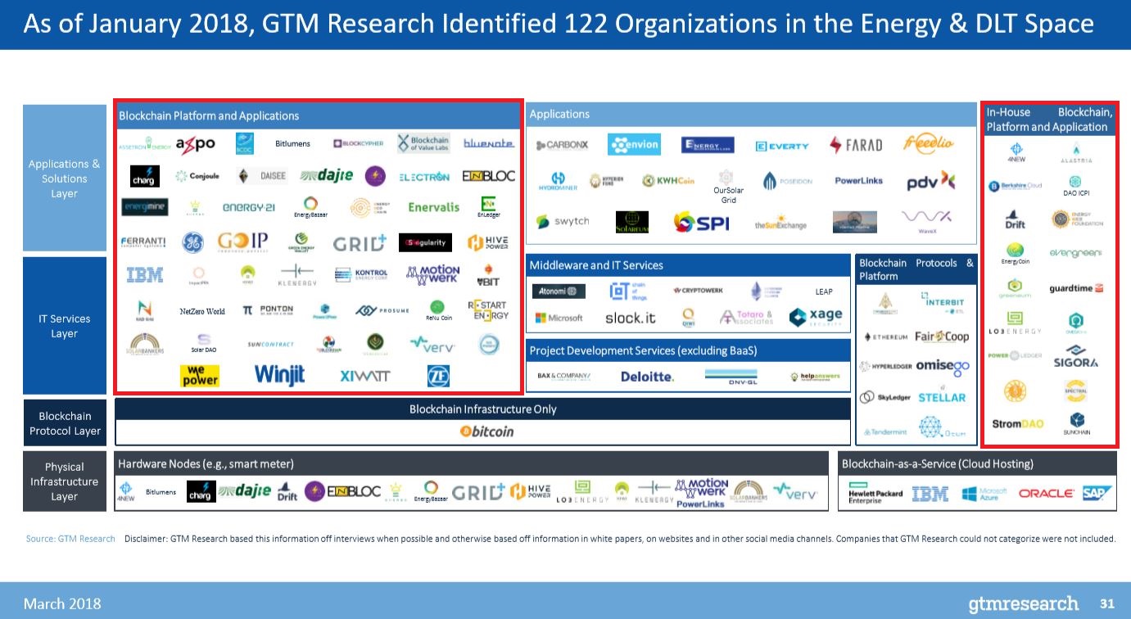Click the pdv logo
The height and width of the screenshot is (619, 1131).
931,180
